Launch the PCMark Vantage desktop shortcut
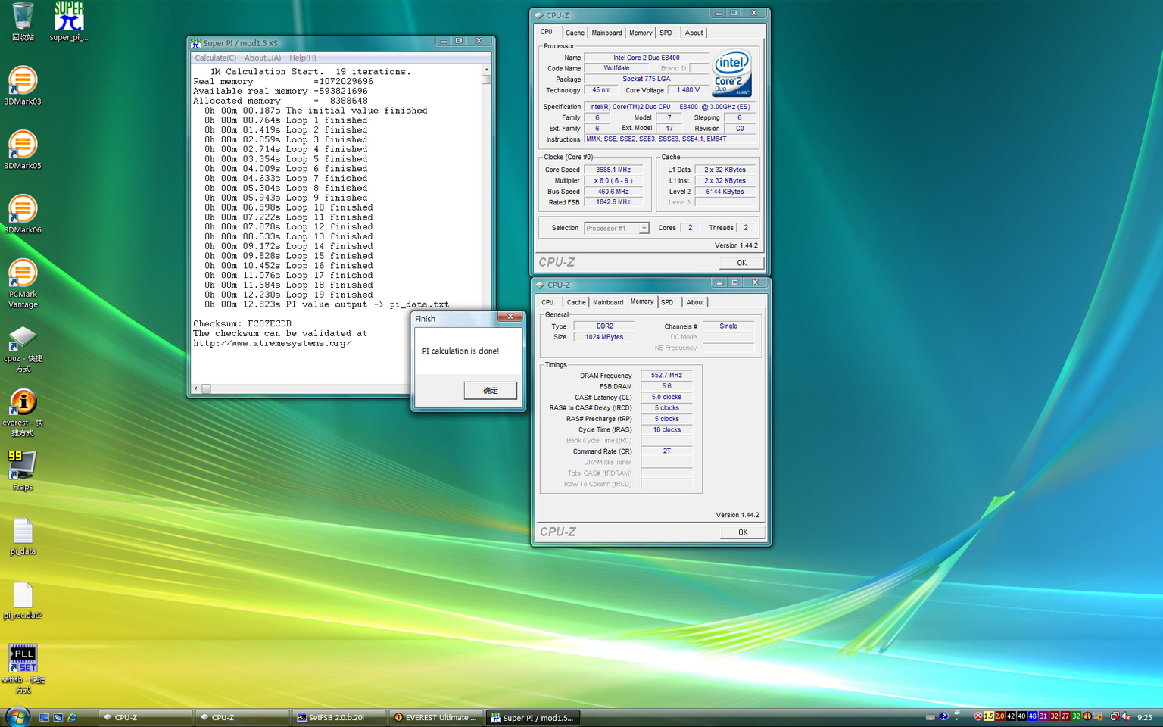Image resolution: width=1163 pixels, height=727 pixels. click(x=23, y=284)
